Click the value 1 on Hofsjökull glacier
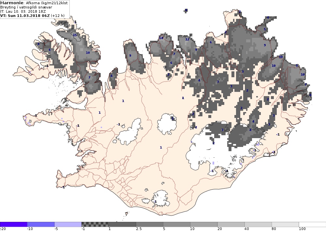 click(172, 118)
